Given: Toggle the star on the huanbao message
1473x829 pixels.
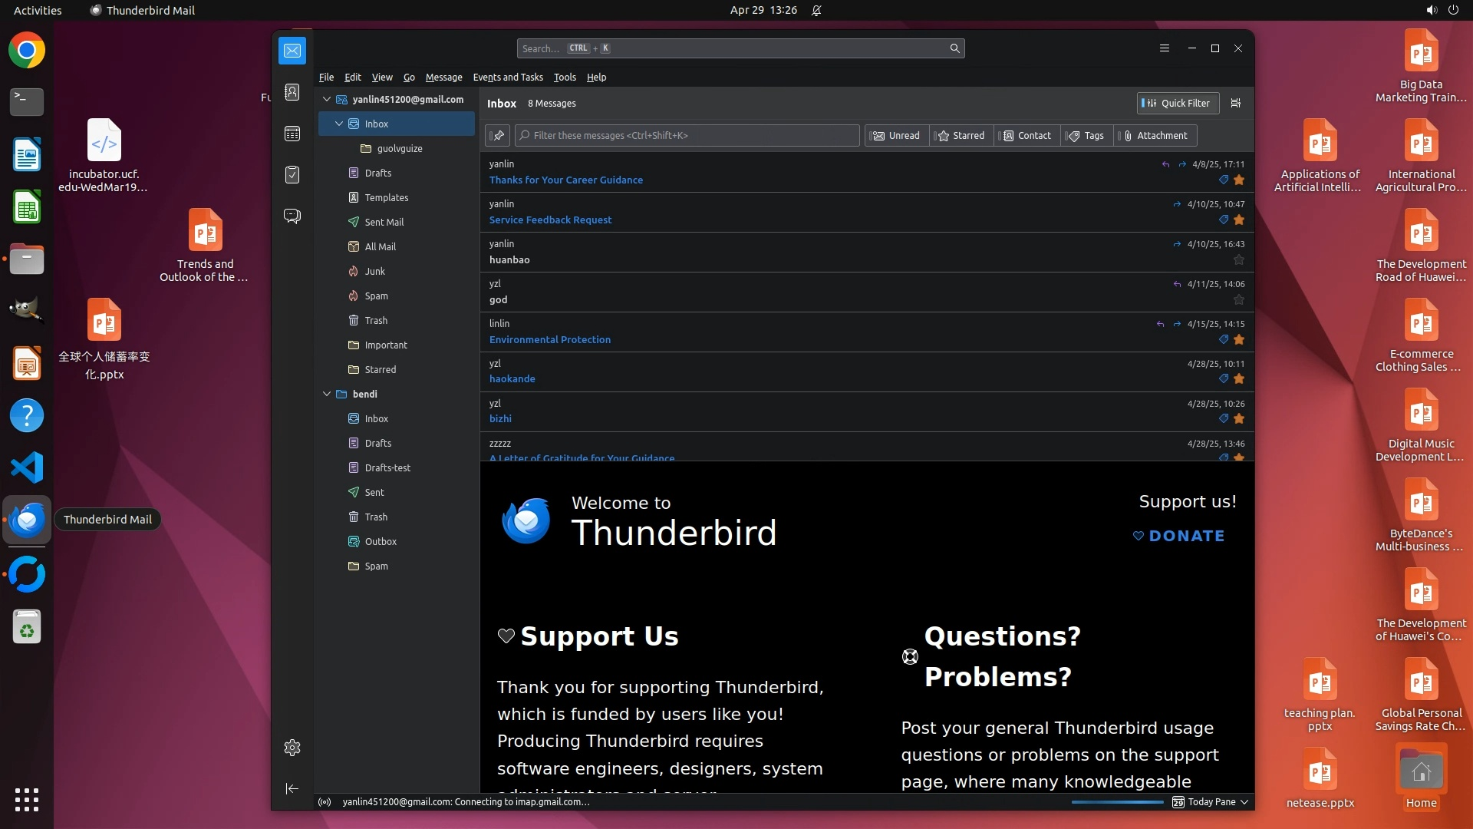Looking at the screenshot, I should 1238,260.
